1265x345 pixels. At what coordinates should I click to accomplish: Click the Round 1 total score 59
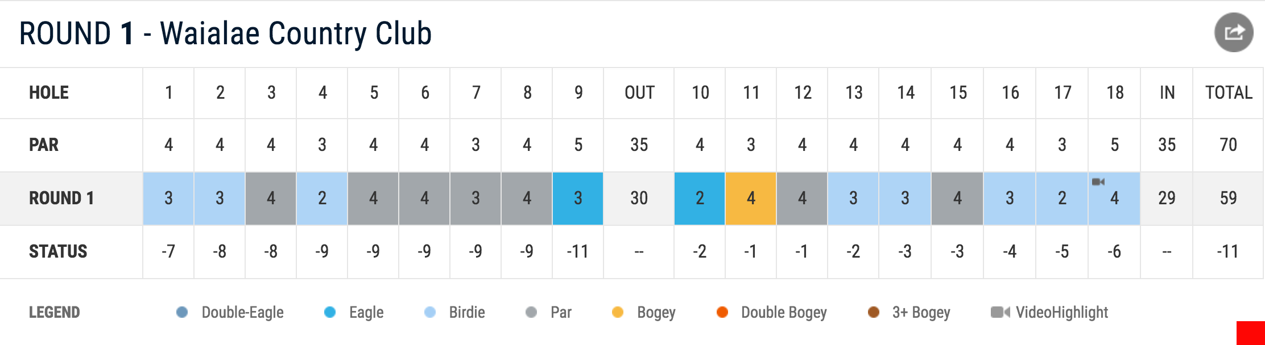point(1229,198)
